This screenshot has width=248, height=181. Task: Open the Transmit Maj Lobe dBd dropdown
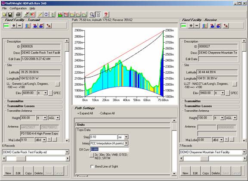click(44, 140)
